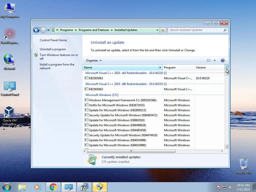
Task: Click Installed Updates breadcrumb
Action: [x=126, y=30]
